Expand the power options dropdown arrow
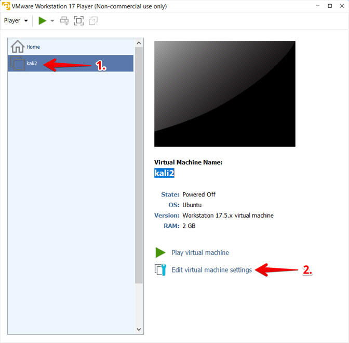The width and height of the screenshot is (349, 343). (x=52, y=21)
